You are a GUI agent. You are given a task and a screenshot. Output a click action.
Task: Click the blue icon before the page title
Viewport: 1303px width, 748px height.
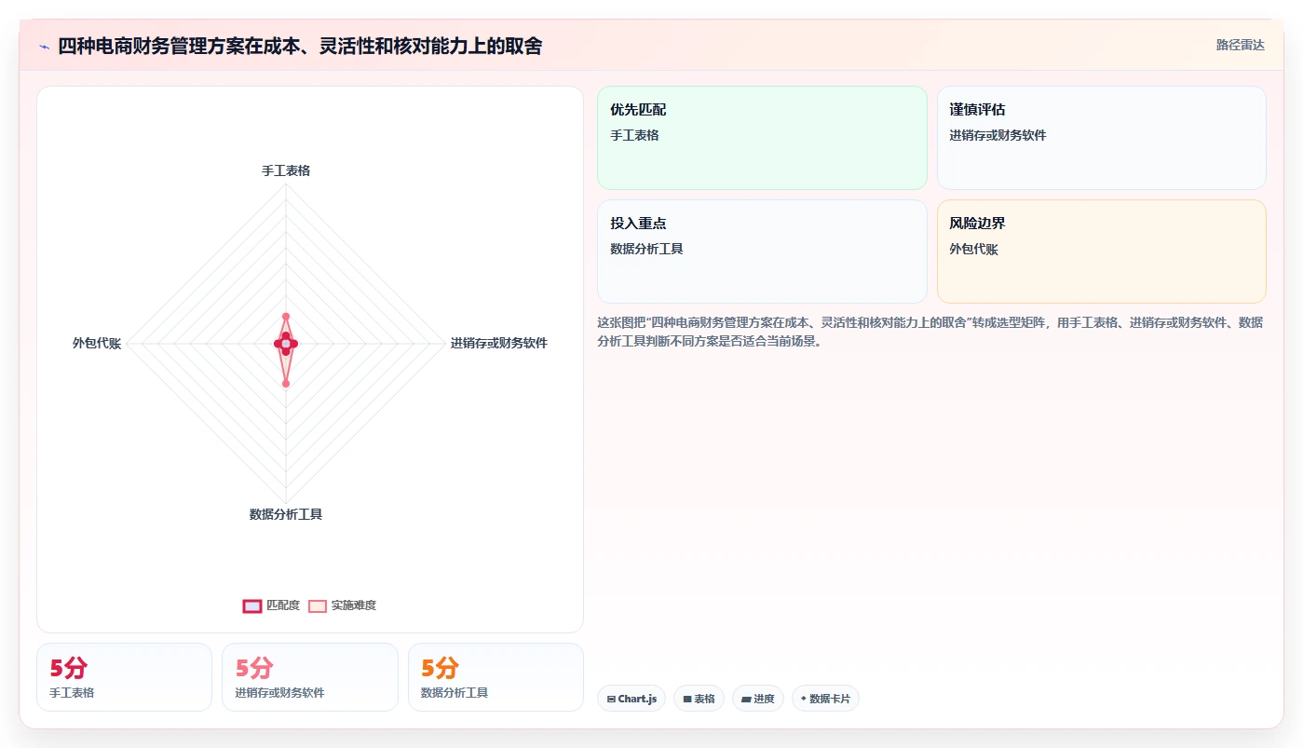point(44,47)
